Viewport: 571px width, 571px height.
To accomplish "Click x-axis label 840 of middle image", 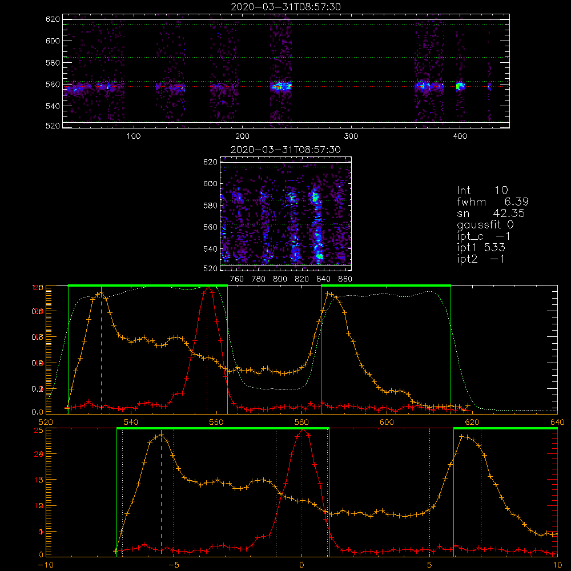I will click(x=323, y=279).
